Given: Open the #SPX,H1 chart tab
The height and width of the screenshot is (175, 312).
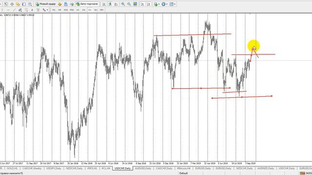Looking at the screenshot, I should (92, 168).
